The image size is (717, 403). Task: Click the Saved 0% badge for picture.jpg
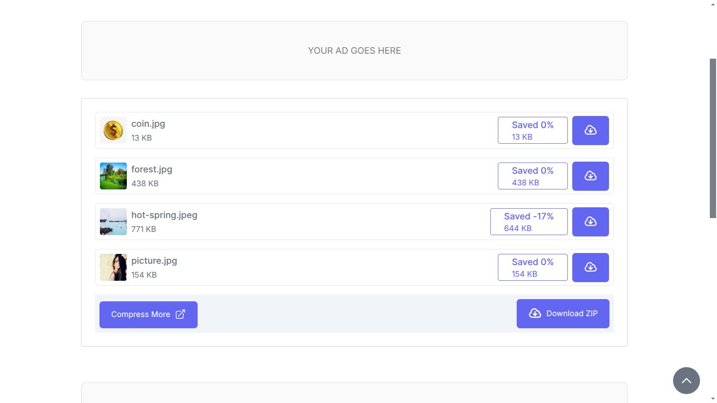532,267
